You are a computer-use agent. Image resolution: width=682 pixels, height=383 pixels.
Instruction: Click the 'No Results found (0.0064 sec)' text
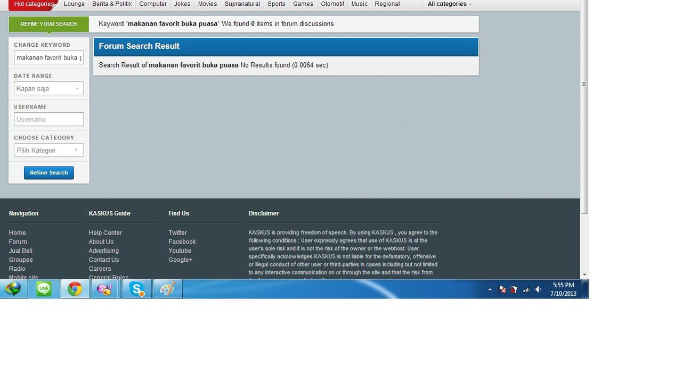284,65
